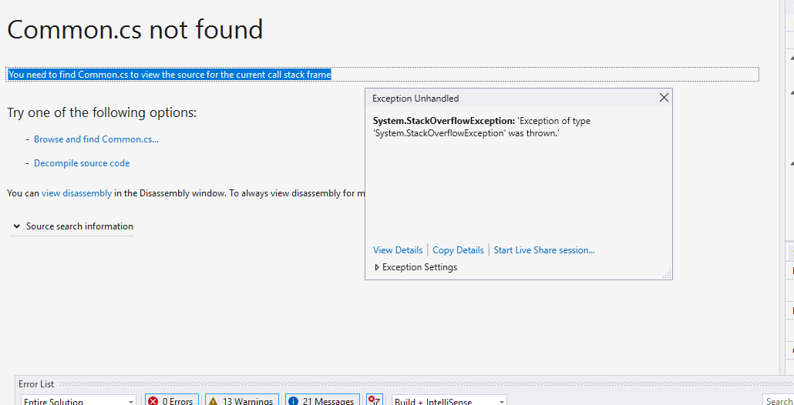Open the view disassembly link
This screenshot has width=794, height=405.
point(76,192)
